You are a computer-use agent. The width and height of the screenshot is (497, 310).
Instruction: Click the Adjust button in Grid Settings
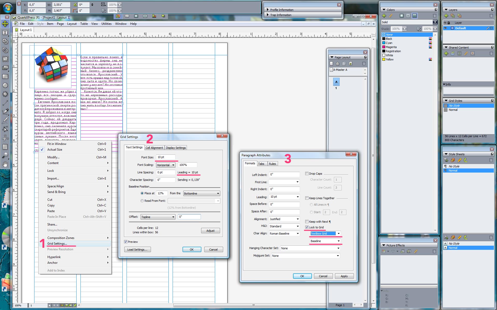(210, 231)
